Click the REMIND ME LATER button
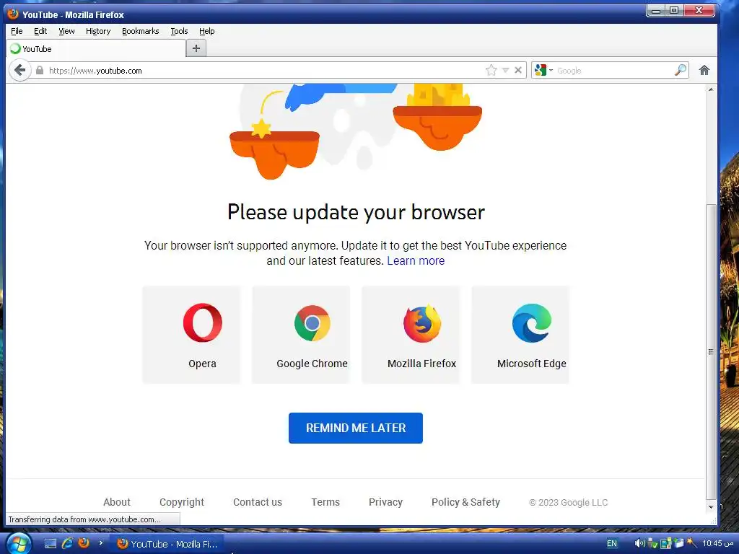Image resolution: width=739 pixels, height=554 pixels. point(355,428)
